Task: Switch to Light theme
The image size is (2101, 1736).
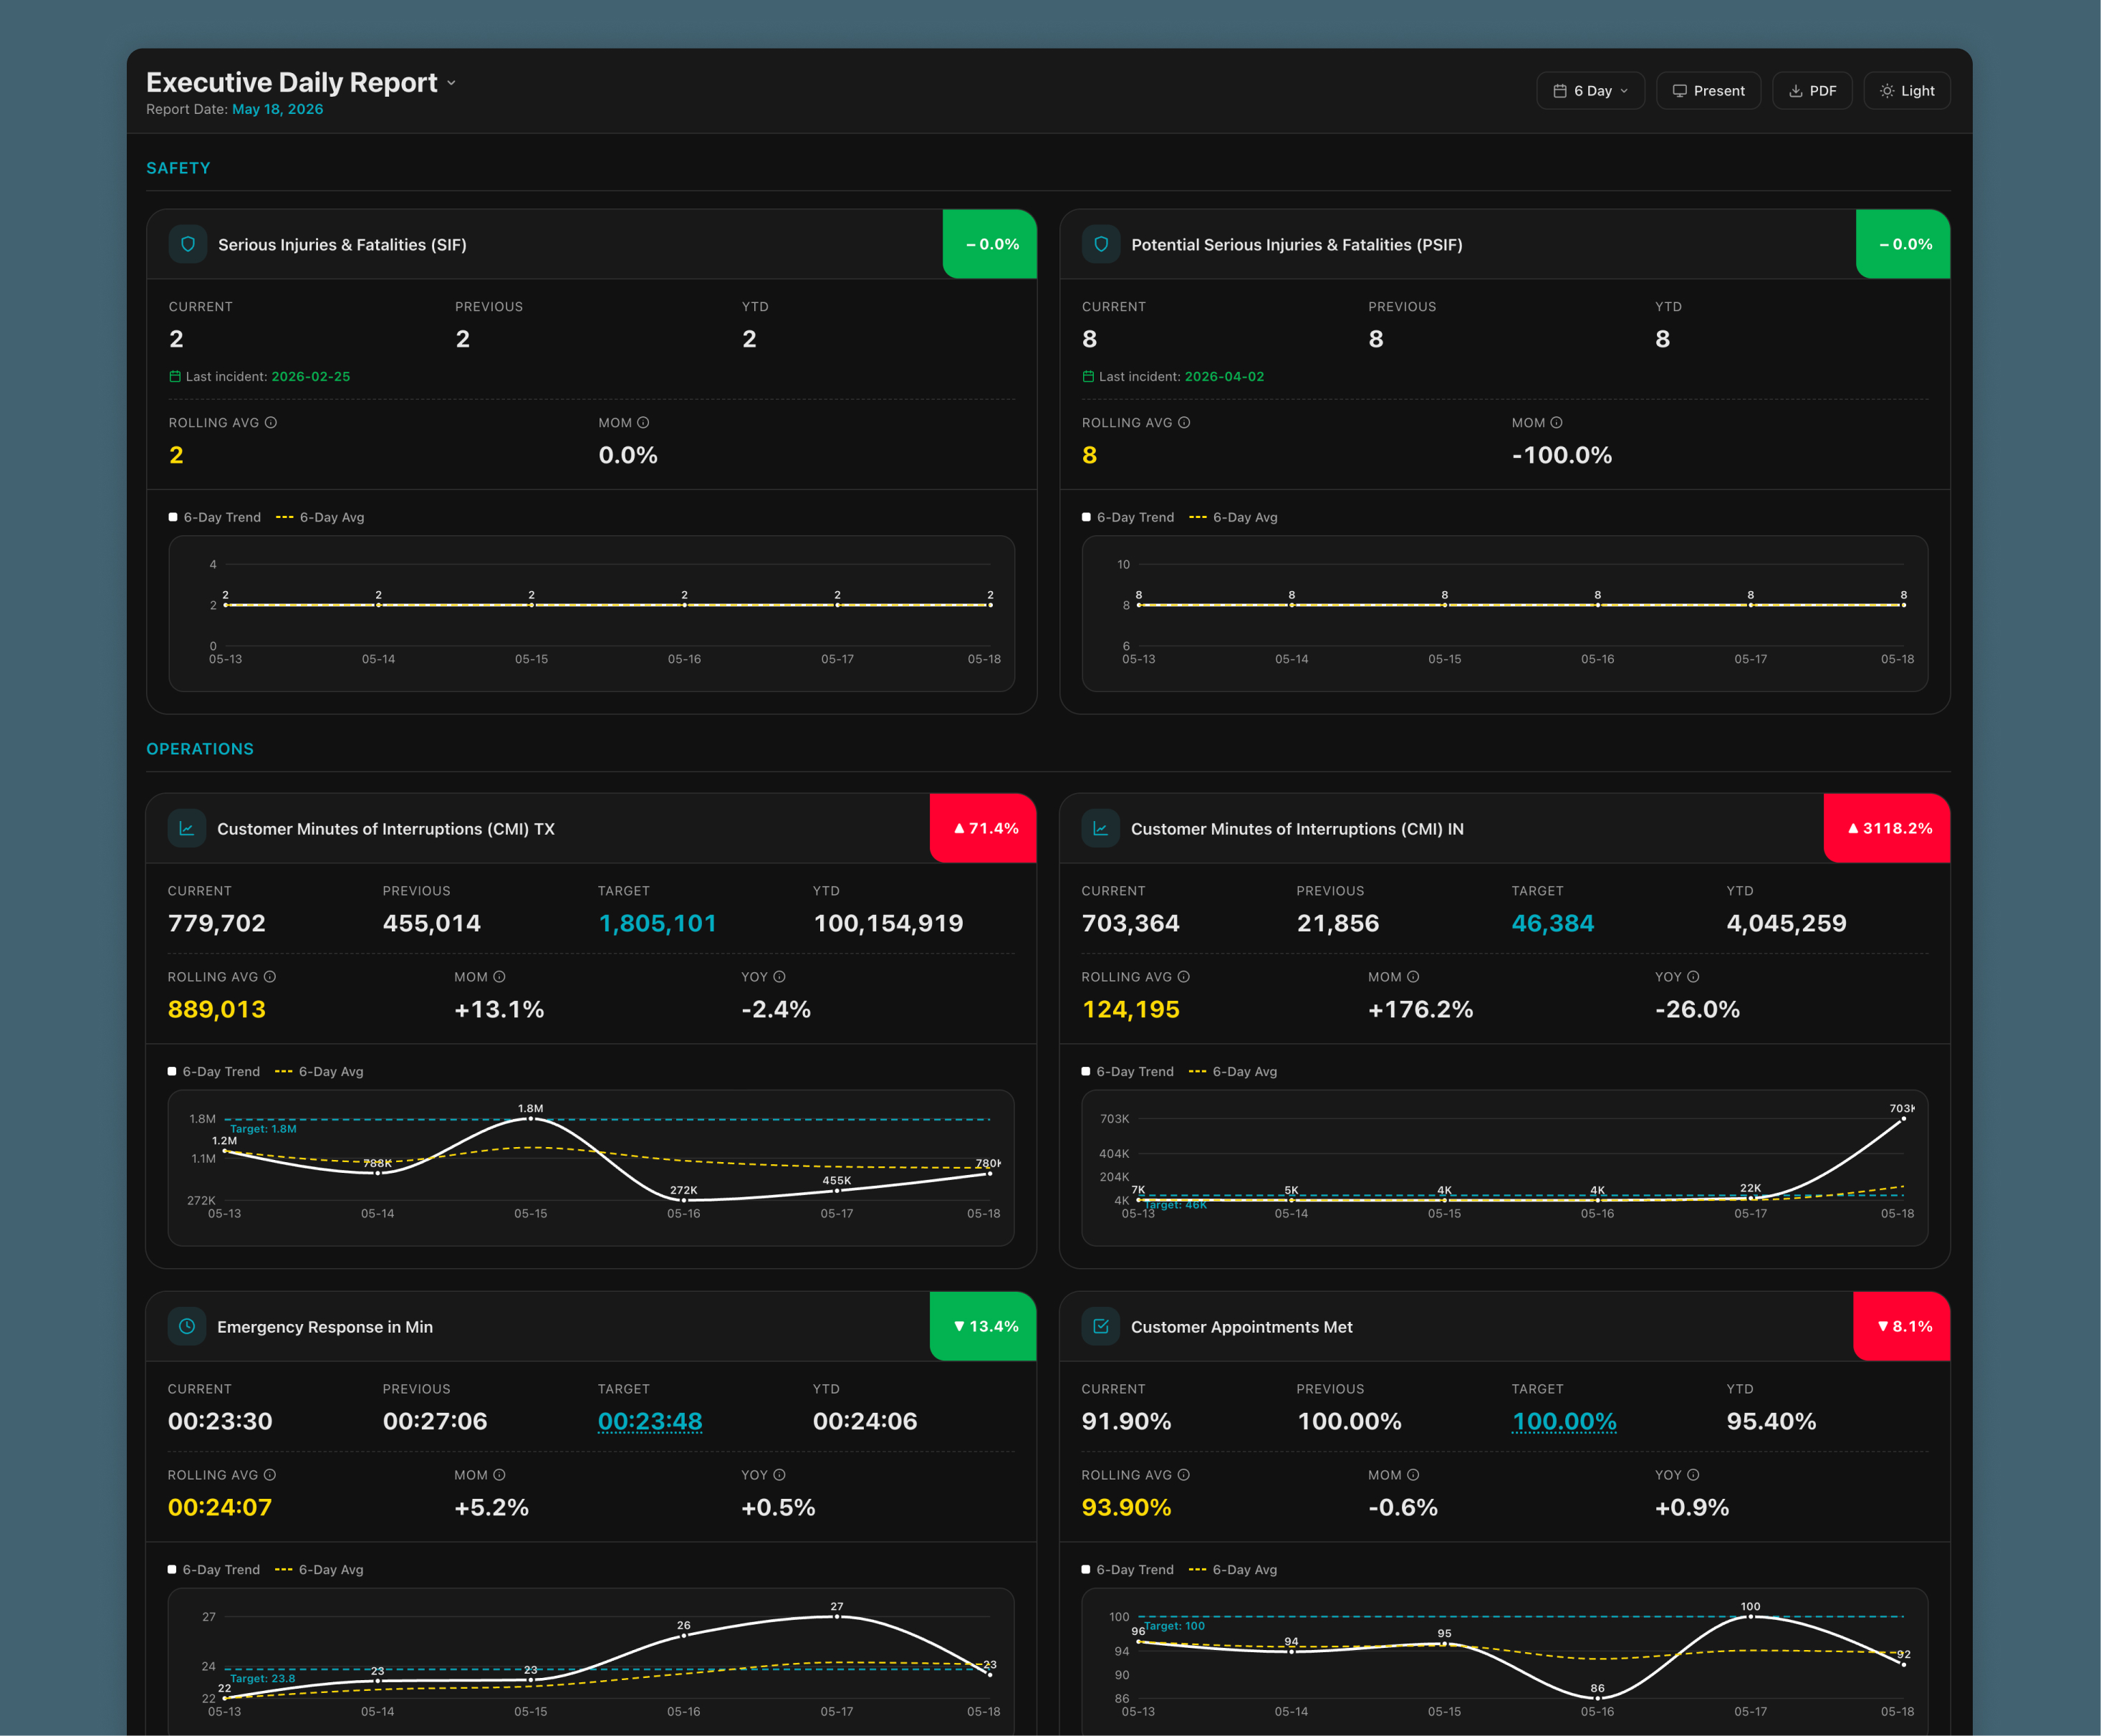Action: [1907, 91]
